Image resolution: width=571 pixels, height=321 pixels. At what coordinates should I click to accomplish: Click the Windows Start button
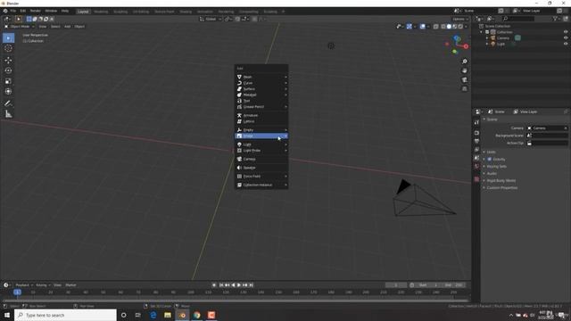point(7,315)
